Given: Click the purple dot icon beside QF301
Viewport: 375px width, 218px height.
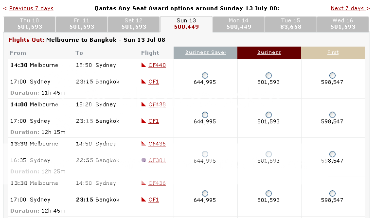Looking at the screenshot, I should [x=143, y=160].
